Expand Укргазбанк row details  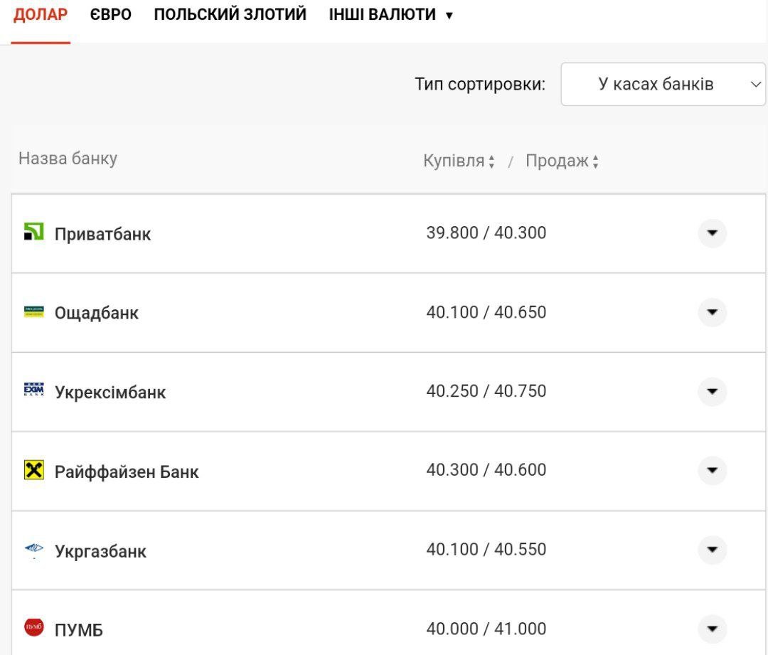coord(712,550)
